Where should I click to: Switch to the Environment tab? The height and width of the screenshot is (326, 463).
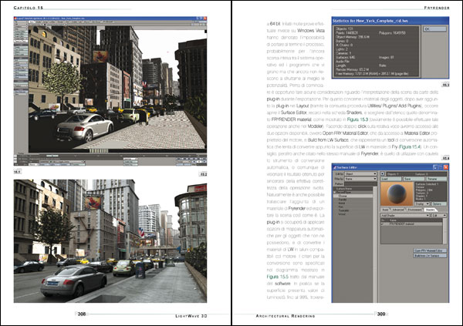tap(414, 210)
